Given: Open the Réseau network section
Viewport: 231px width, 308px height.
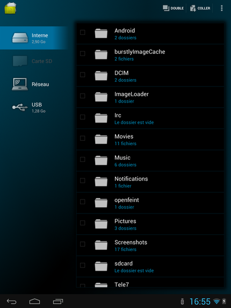Looking at the screenshot, I should click(x=34, y=84).
